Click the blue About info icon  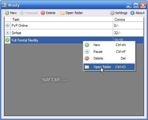pyautogui.click(x=132, y=13)
